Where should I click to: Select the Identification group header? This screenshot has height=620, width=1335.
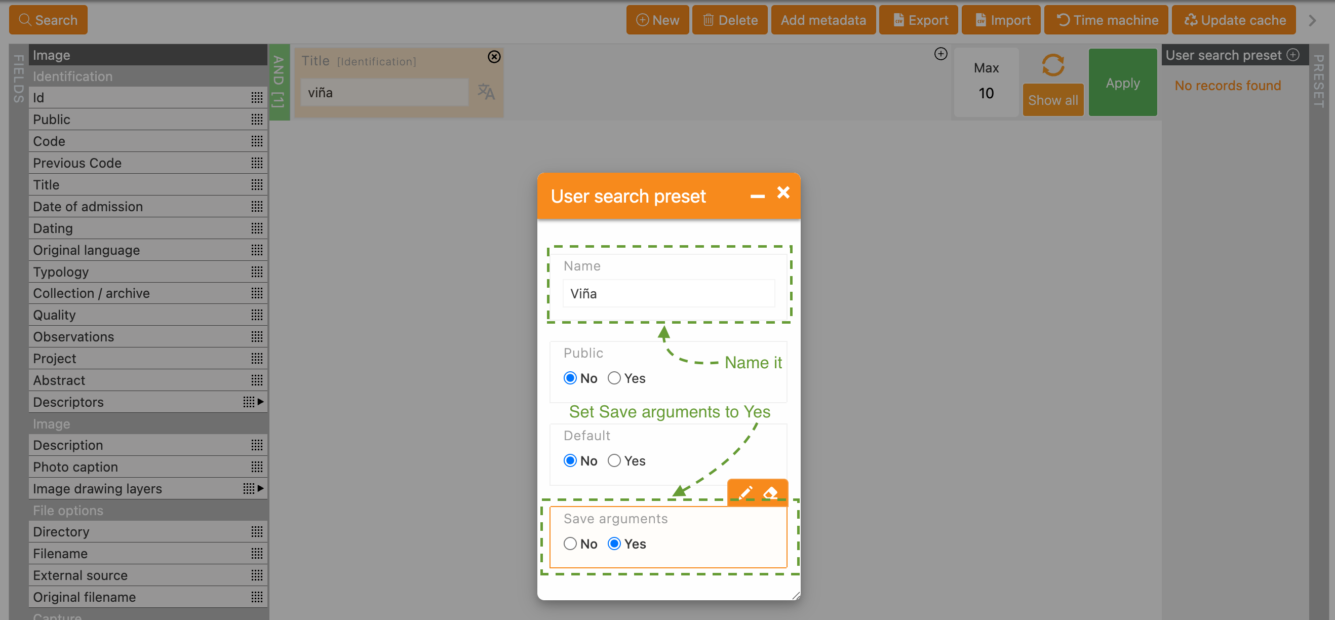(148, 76)
